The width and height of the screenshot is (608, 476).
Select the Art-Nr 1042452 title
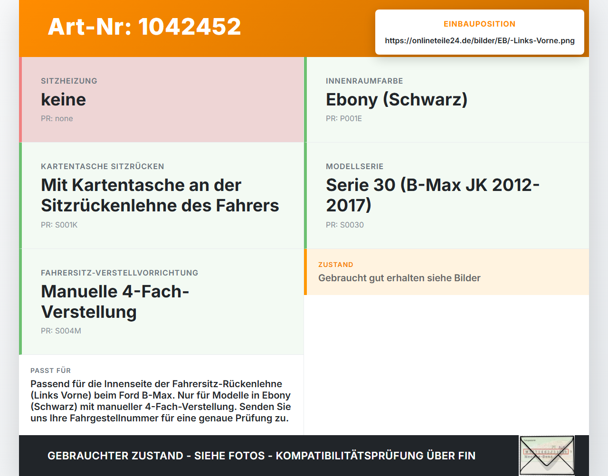click(x=144, y=27)
